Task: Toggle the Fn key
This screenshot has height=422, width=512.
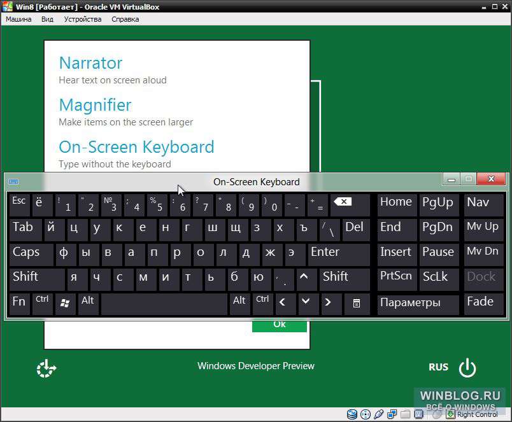Action: (20, 304)
